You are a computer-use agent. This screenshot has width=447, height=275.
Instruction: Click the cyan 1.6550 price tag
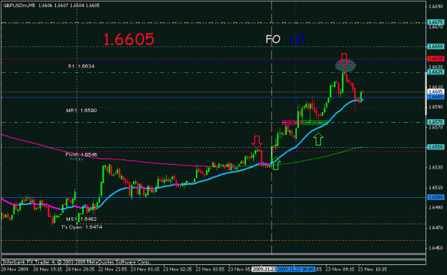pos(436,147)
